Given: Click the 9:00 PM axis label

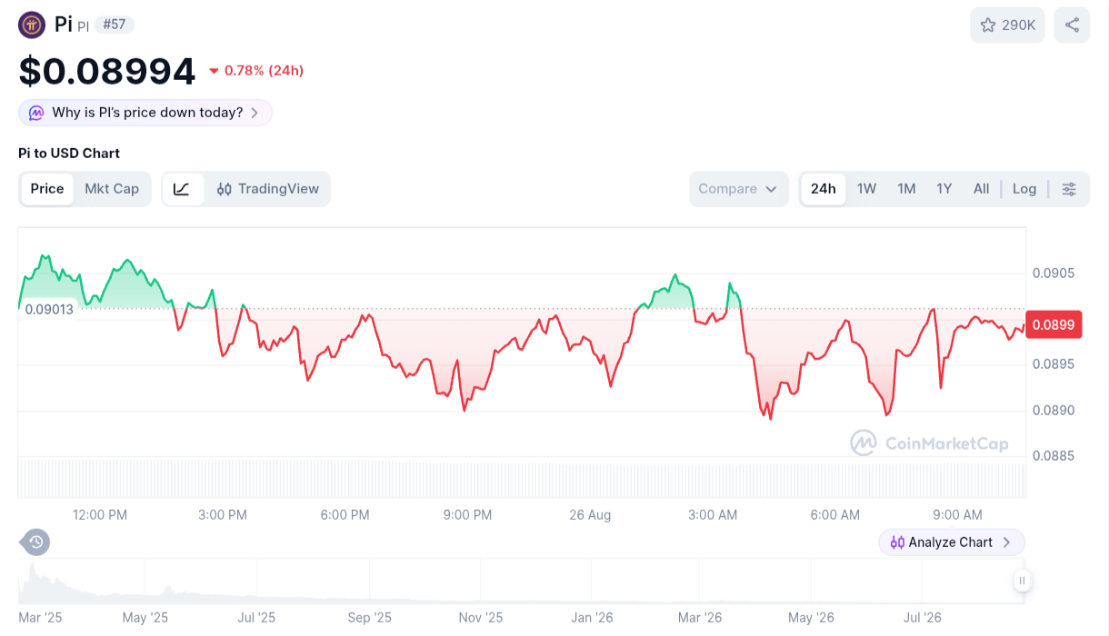Looking at the screenshot, I should coord(467,515).
